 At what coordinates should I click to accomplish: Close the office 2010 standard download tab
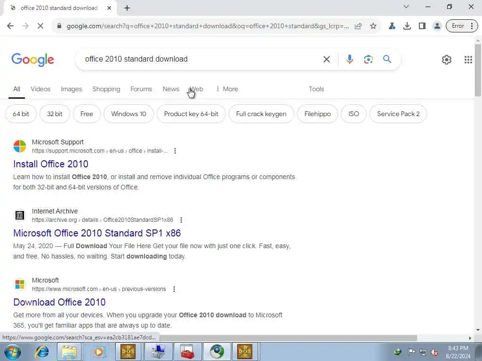coord(109,8)
